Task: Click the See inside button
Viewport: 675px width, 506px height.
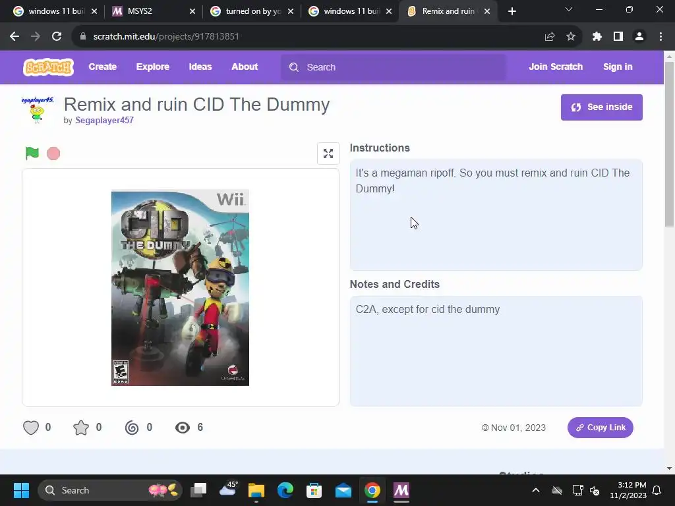Action: click(601, 107)
